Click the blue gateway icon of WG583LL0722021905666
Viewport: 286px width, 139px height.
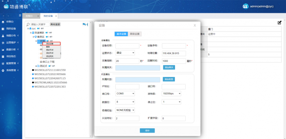(33, 74)
